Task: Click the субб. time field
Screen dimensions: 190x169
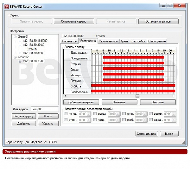Action: point(141,120)
